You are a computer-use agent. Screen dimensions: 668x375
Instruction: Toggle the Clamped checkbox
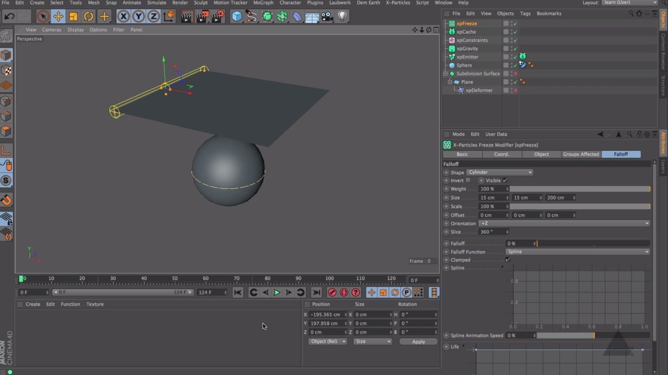[x=507, y=260]
